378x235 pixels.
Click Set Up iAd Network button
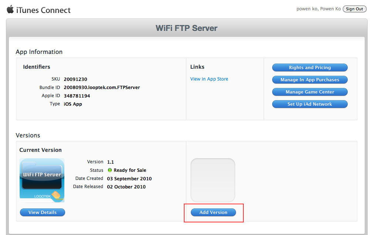click(x=310, y=104)
